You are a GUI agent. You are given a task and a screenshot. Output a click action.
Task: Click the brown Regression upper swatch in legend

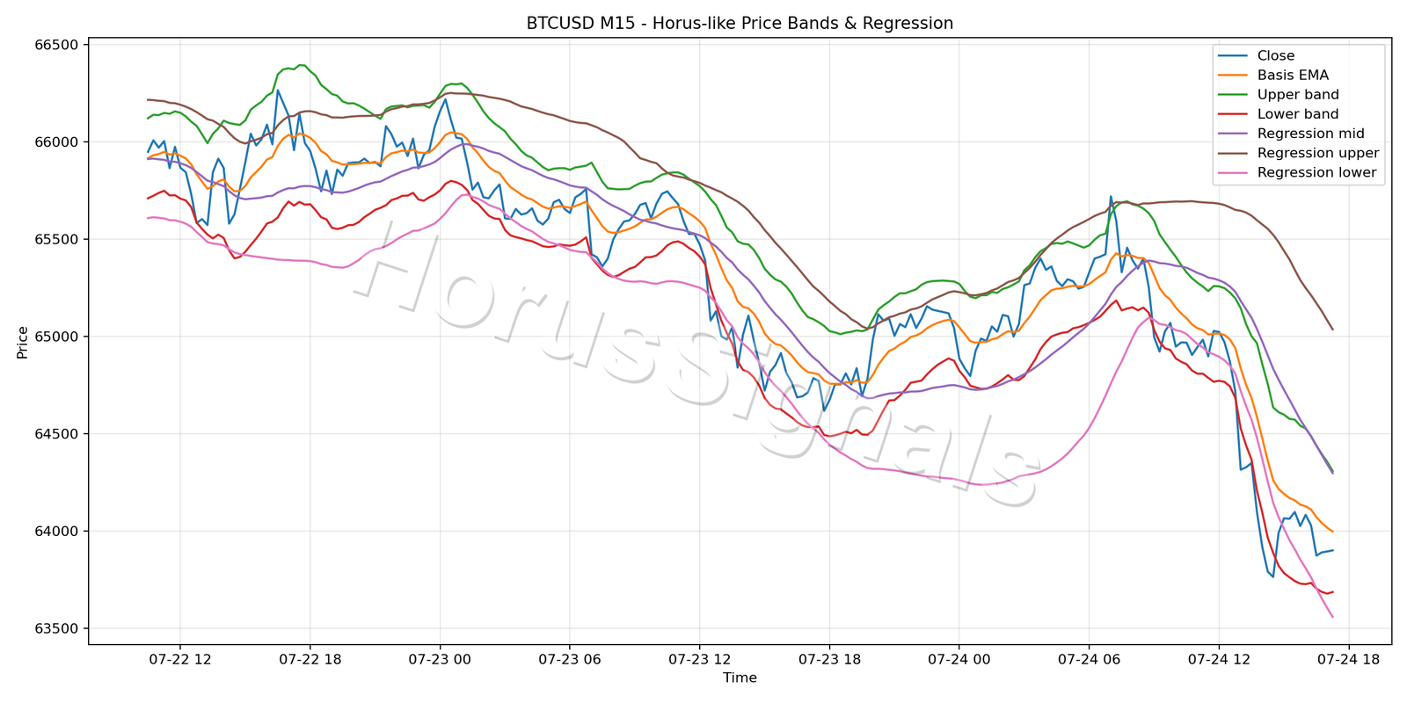click(x=1232, y=153)
